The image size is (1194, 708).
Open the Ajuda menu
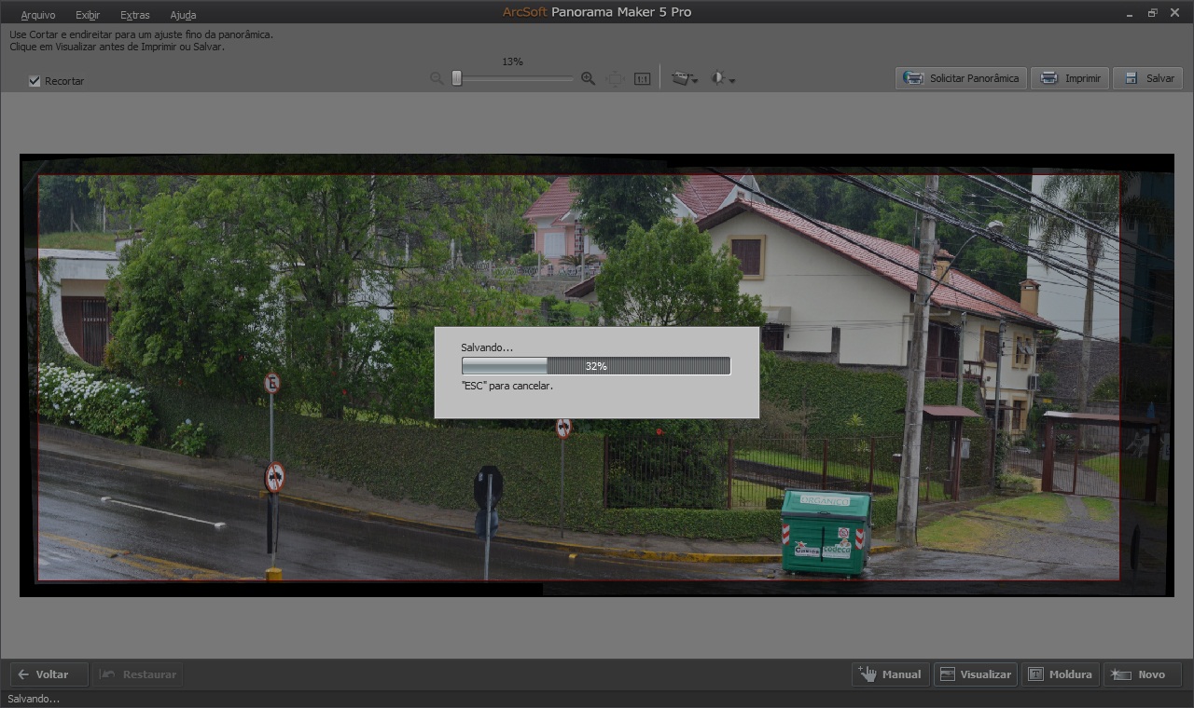point(183,15)
